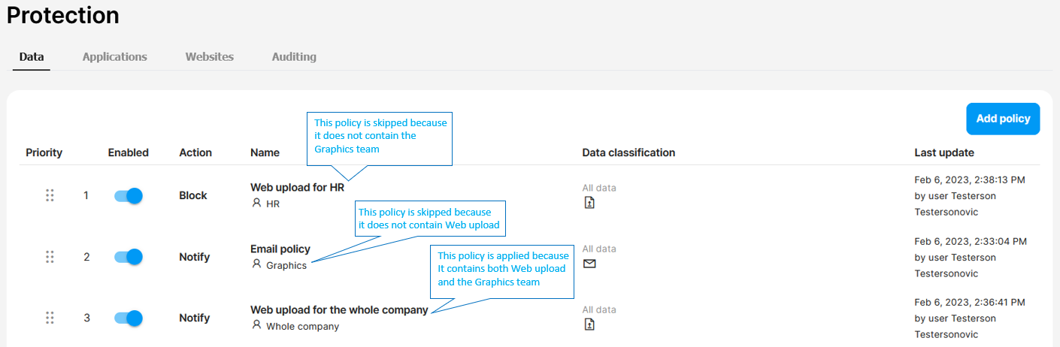Toggle the Email policy enabled switch

[129, 257]
